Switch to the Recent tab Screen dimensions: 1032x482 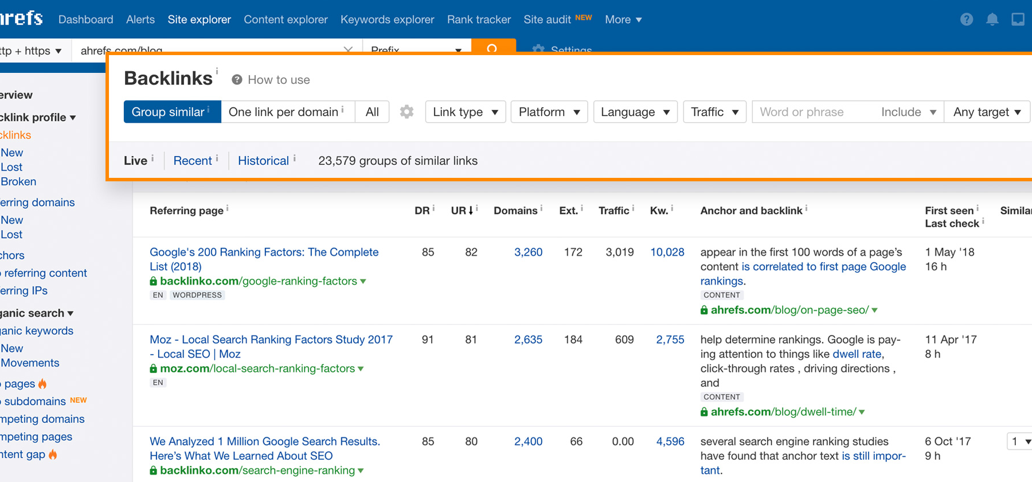(193, 161)
